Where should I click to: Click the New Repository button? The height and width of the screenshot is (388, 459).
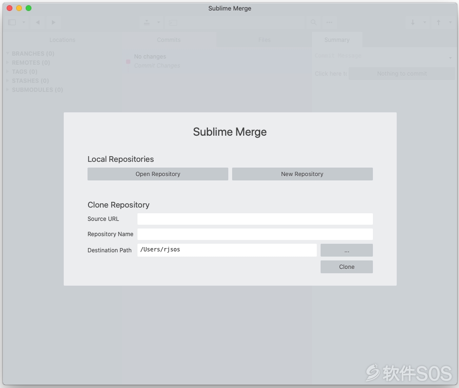[303, 174]
